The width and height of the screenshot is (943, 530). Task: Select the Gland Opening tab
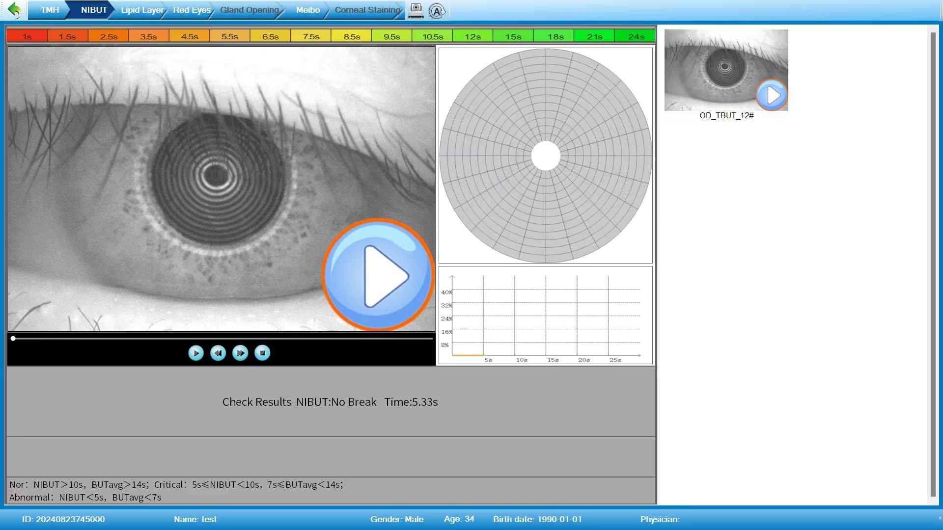(x=249, y=10)
